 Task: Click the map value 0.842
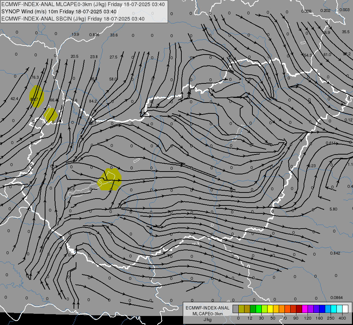click(335, 253)
